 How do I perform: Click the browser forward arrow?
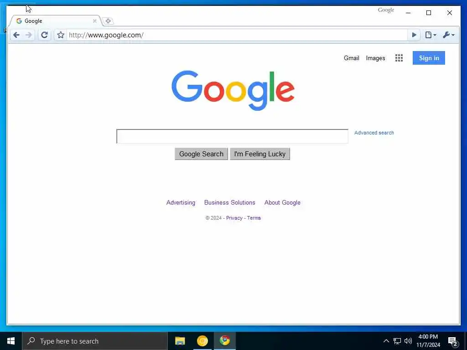29,35
